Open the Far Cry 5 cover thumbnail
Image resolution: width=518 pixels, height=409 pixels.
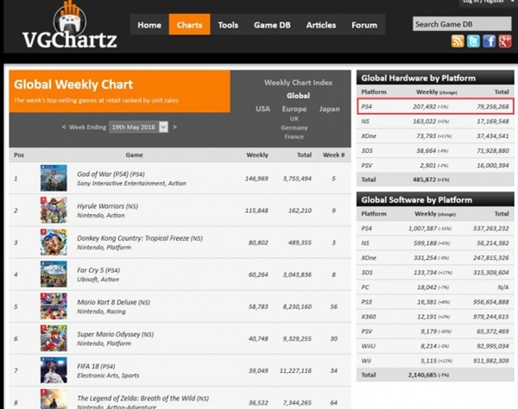click(x=54, y=274)
